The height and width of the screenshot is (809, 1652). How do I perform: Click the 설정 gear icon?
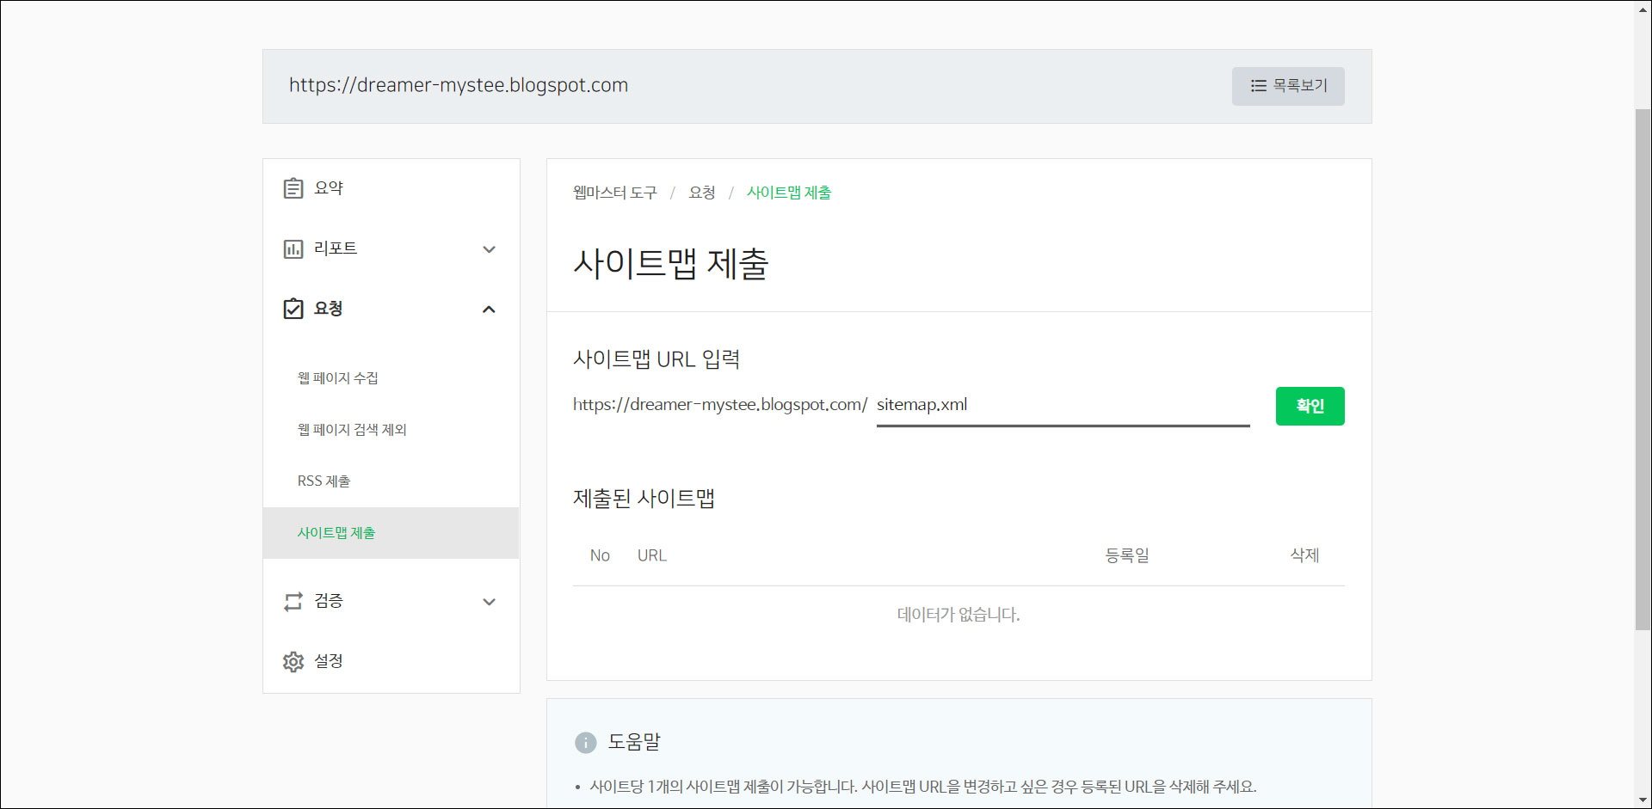point(293,661)
